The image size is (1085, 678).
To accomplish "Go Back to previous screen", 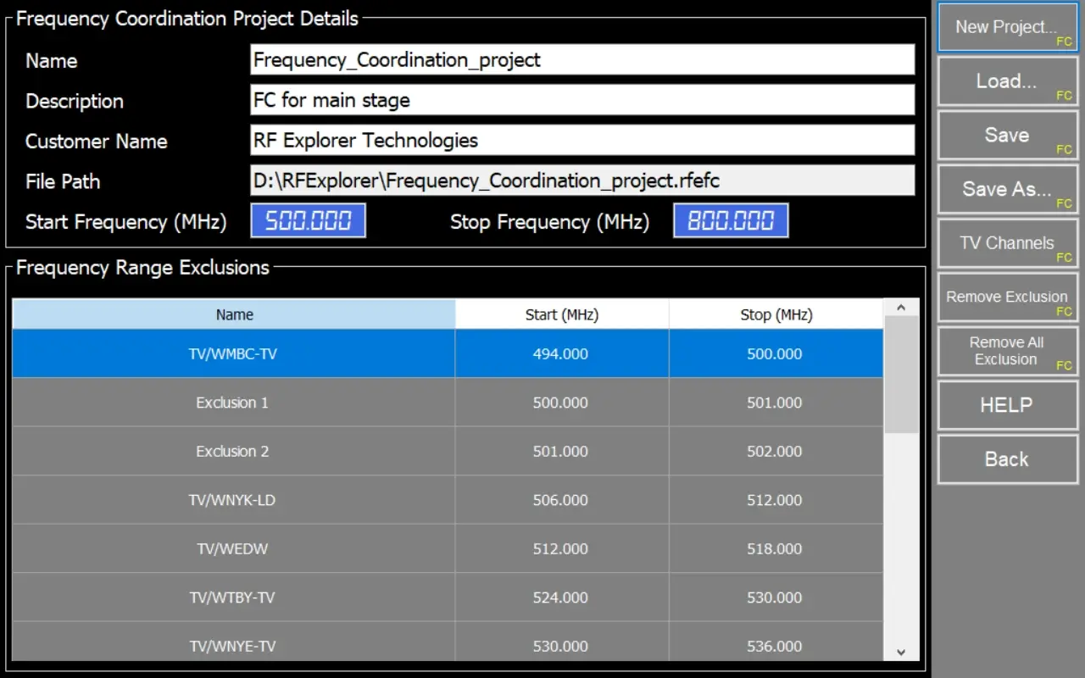I will (1006, 459).
